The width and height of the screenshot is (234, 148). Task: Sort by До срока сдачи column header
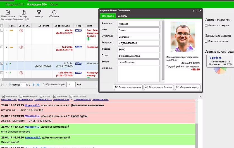coord(62,26)
